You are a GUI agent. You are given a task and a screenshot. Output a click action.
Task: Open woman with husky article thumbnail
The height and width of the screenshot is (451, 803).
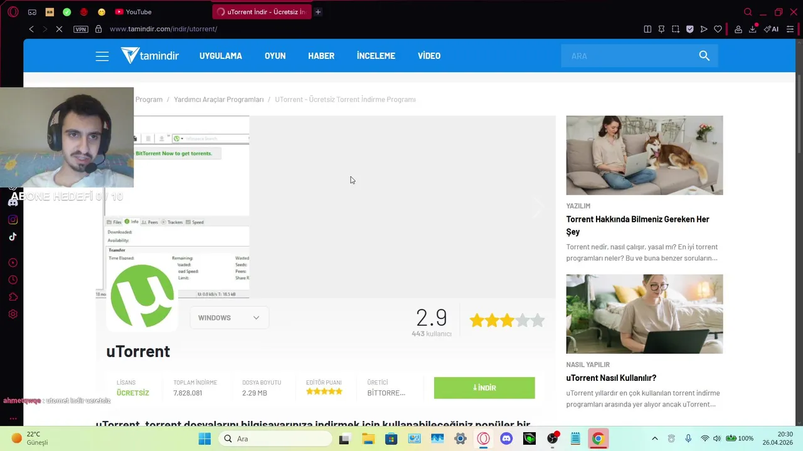(644, 155)
